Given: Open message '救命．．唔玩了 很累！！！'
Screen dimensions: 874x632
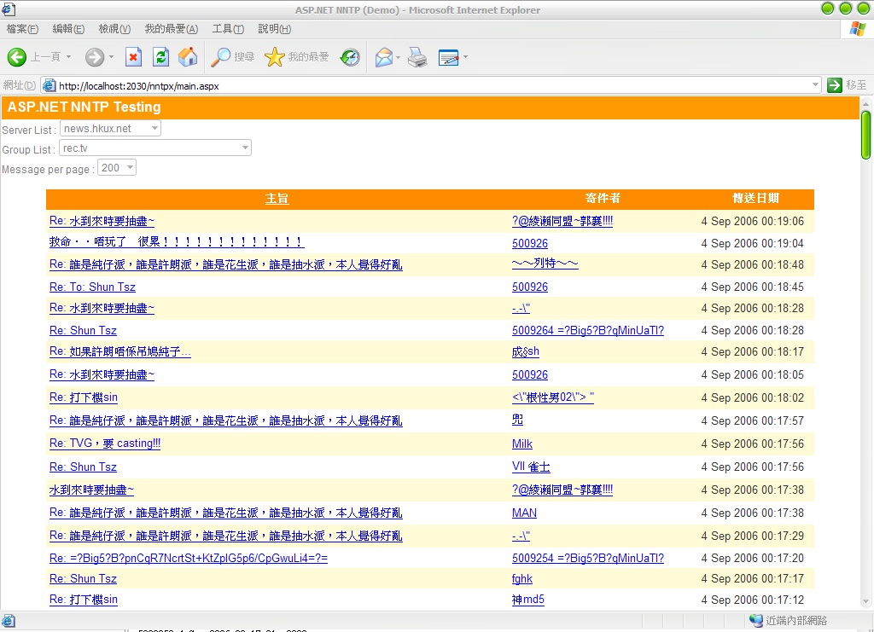Looking at the screenshot, I should pos(176,241).
